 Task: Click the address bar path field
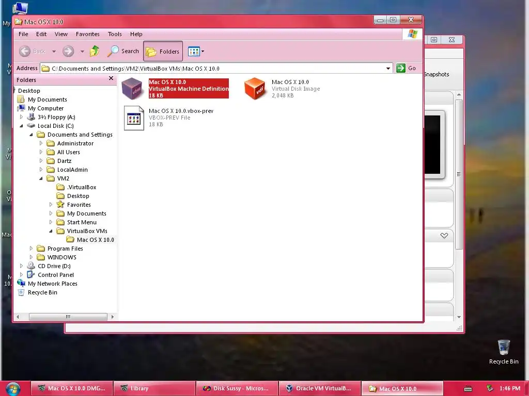(x=216, y=69)
